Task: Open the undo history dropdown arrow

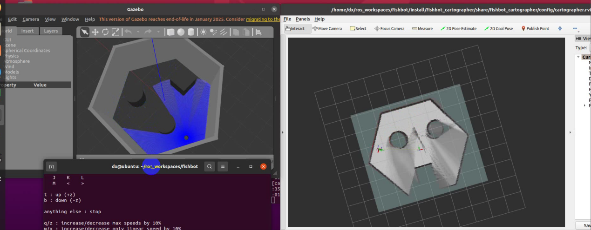Action: [x=137, y=32]
